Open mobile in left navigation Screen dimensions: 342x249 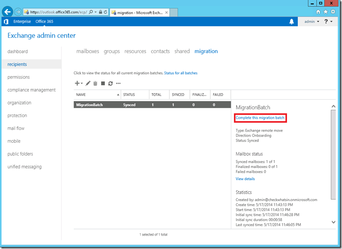(x=14, y=141)
